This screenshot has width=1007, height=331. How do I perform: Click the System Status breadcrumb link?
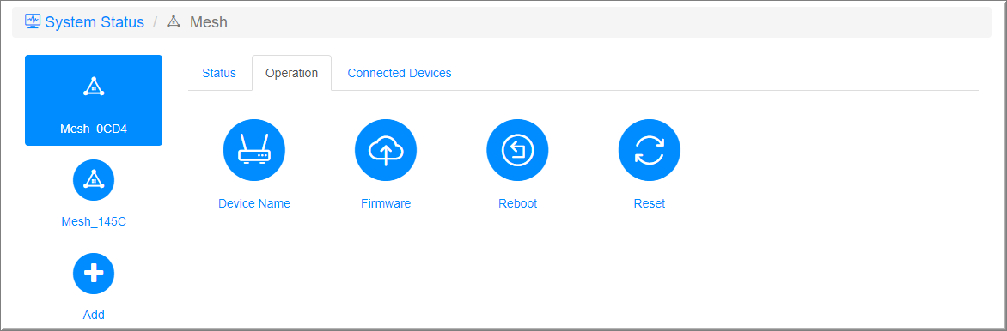click(95, 21)
